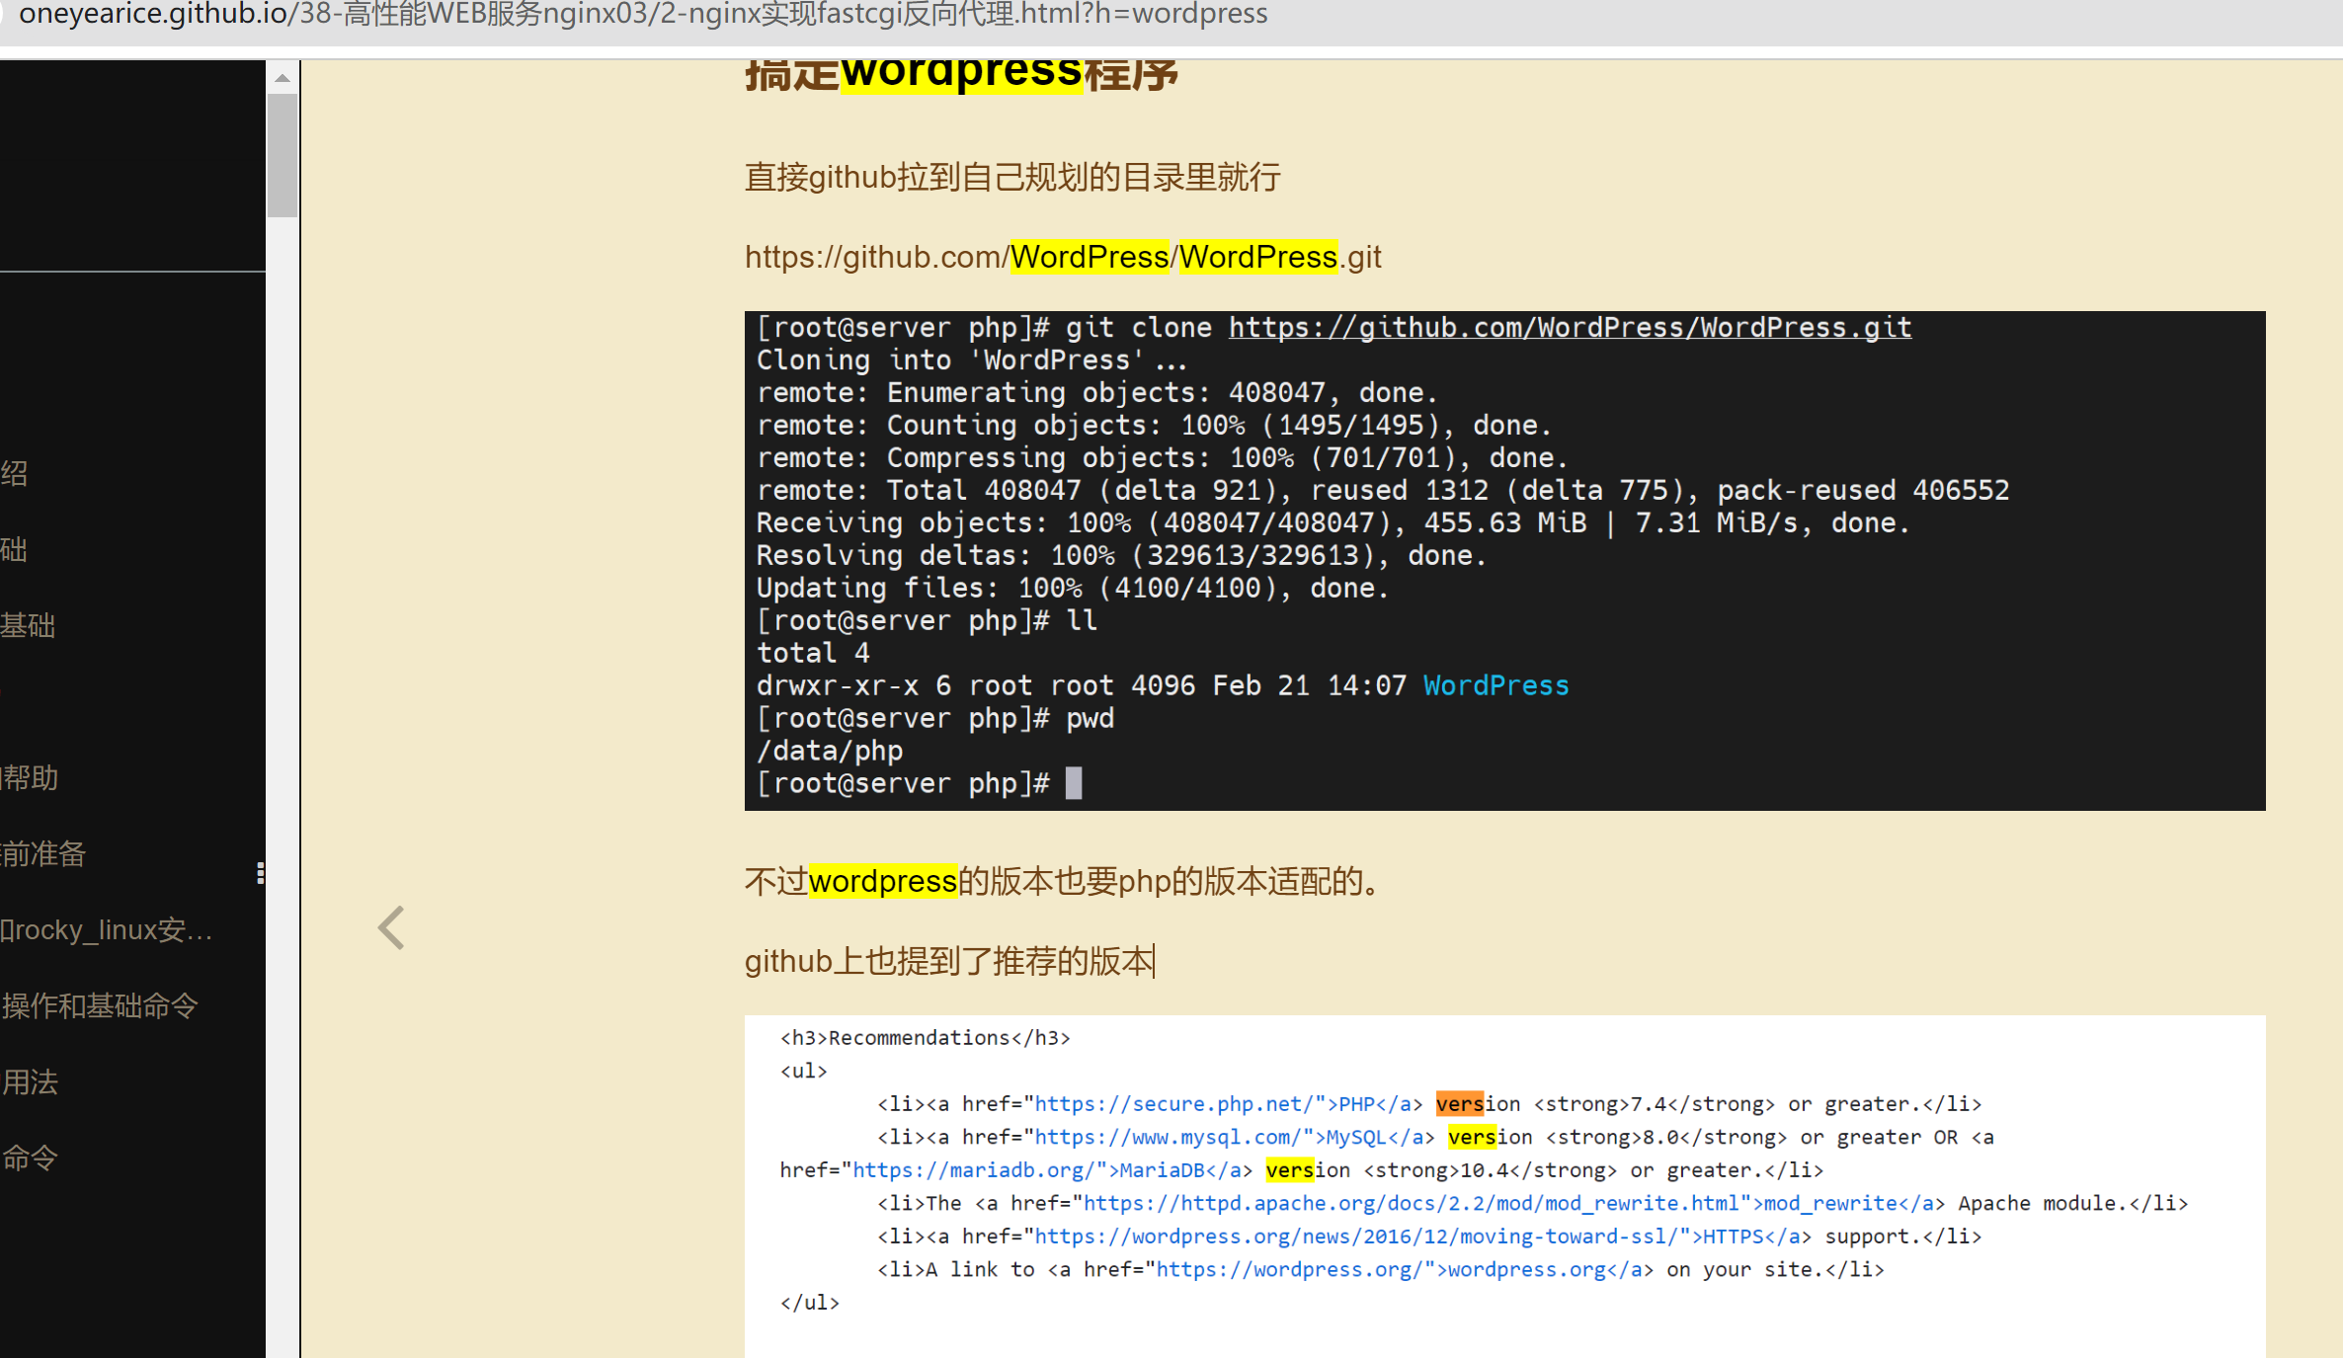Toggle the sidebar with the three-dot handle
This screenshot has width=2343, height=1358.
coord(261,873)
